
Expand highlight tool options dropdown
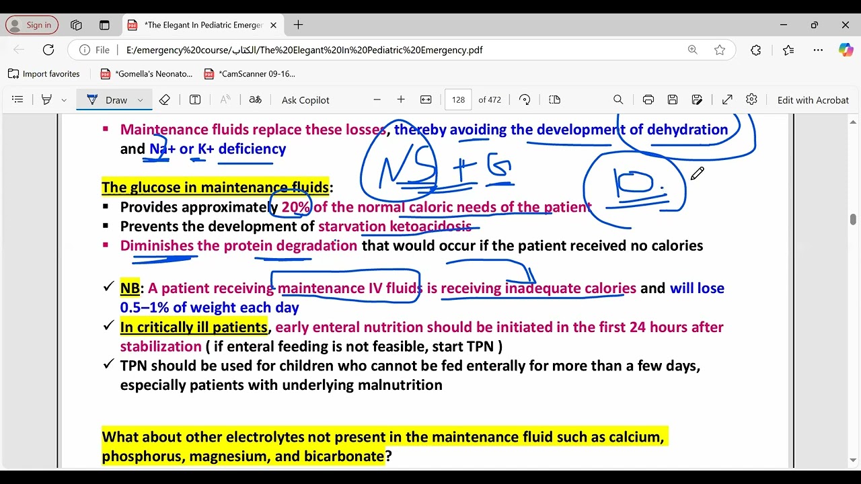click(64, 99)
